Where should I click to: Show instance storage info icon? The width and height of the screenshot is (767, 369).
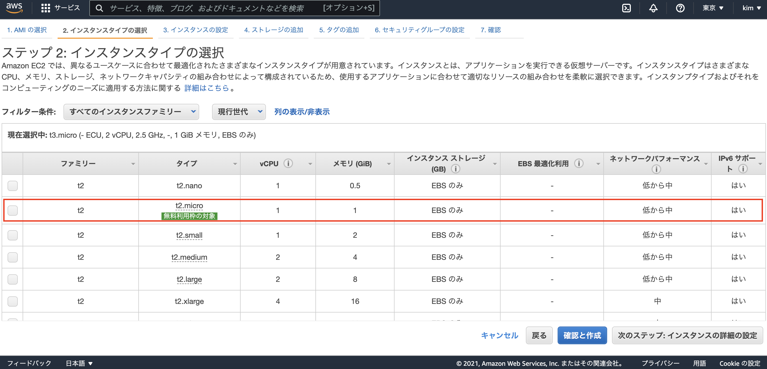(x=455, y=169)
